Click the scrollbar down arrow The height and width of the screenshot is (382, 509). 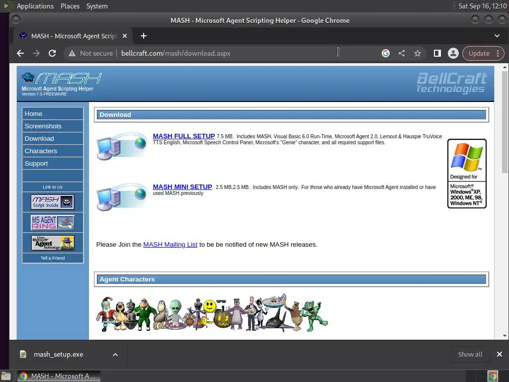[505, 336]
